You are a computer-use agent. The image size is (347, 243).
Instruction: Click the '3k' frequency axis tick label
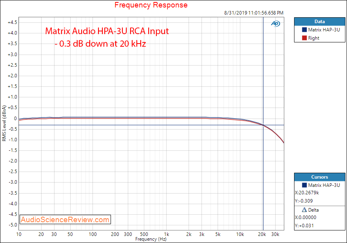[202, 234]
